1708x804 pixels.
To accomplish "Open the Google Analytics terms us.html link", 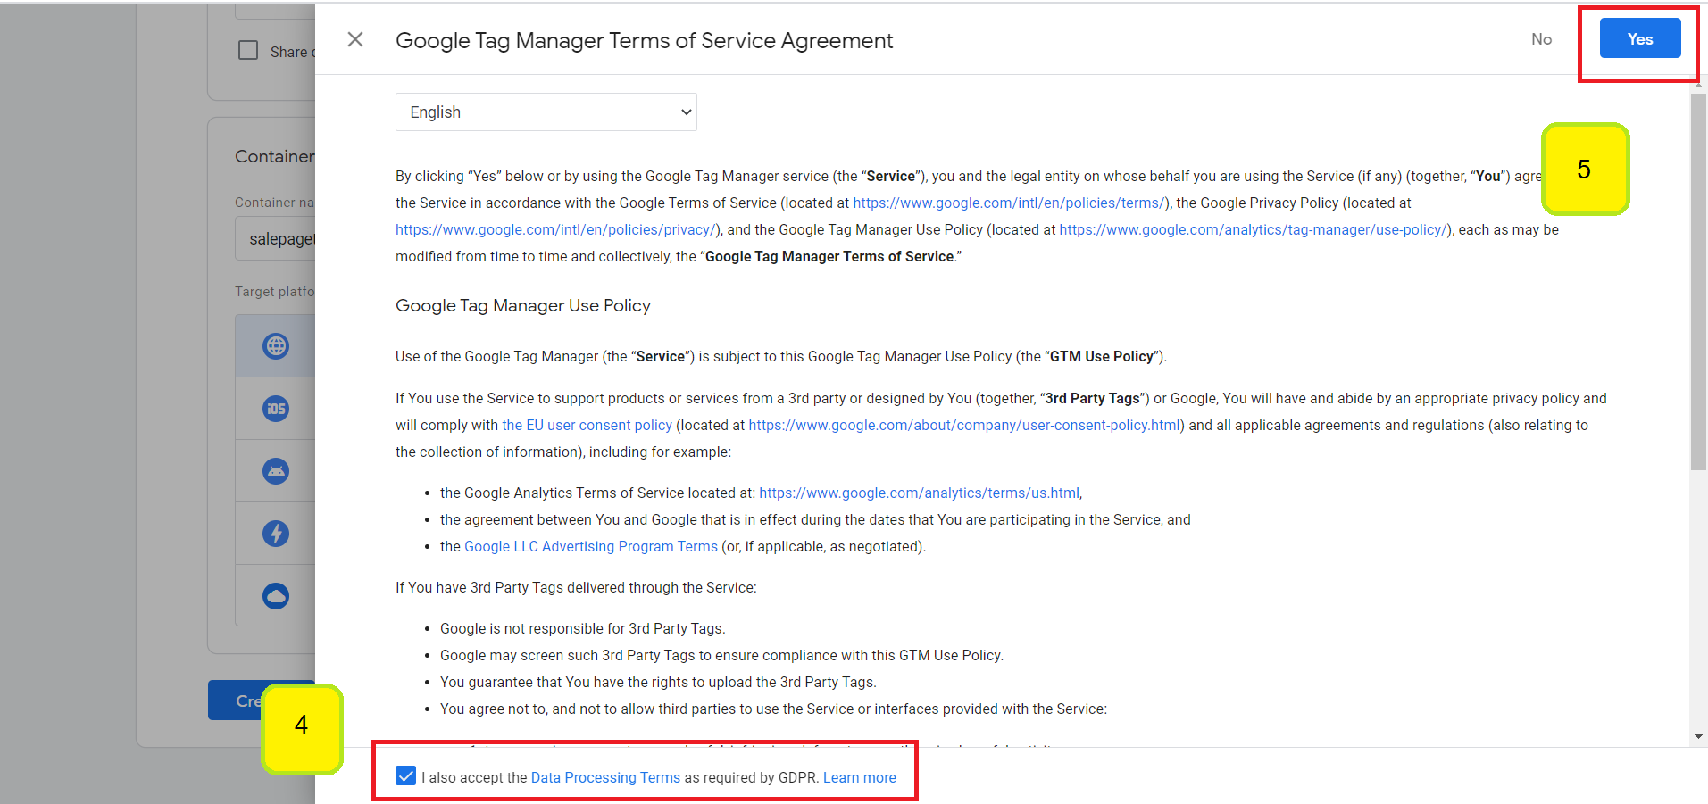I will (919, 493).
